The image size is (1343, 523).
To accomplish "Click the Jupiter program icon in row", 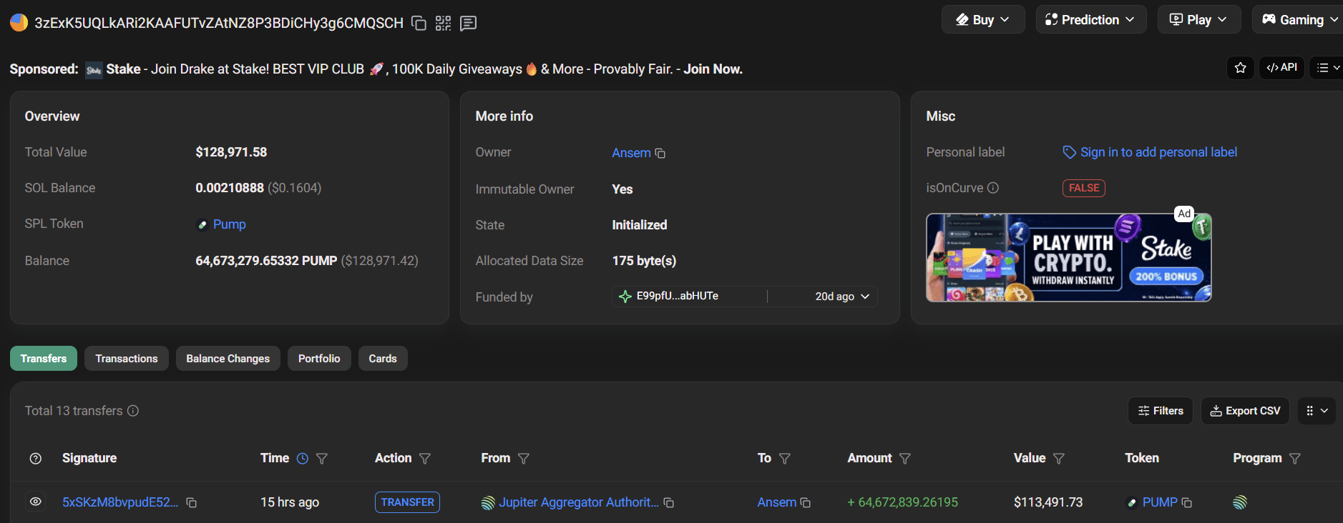I will click(x=1240, y=502).
